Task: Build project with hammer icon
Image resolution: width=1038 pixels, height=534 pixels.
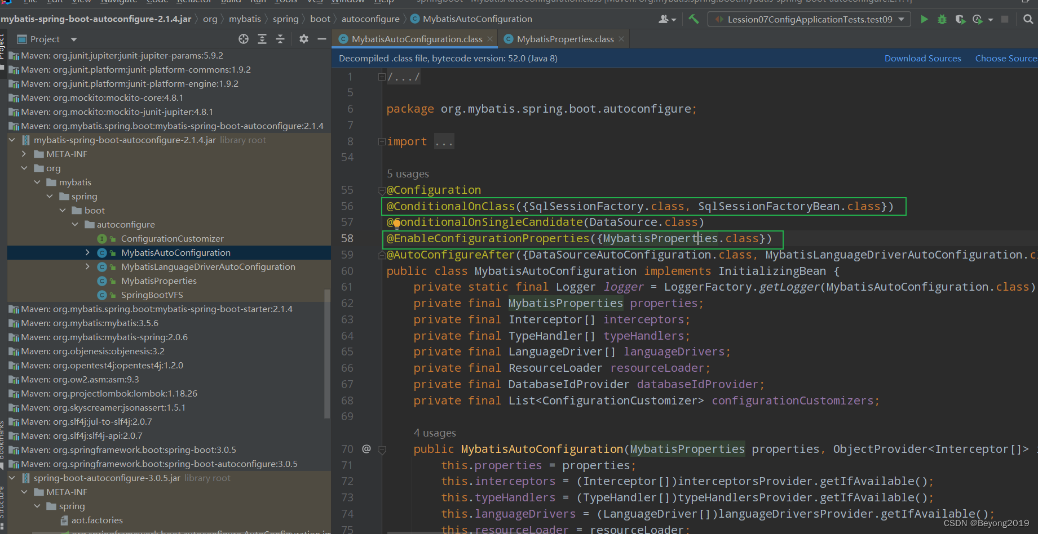Action: (694, 19)
